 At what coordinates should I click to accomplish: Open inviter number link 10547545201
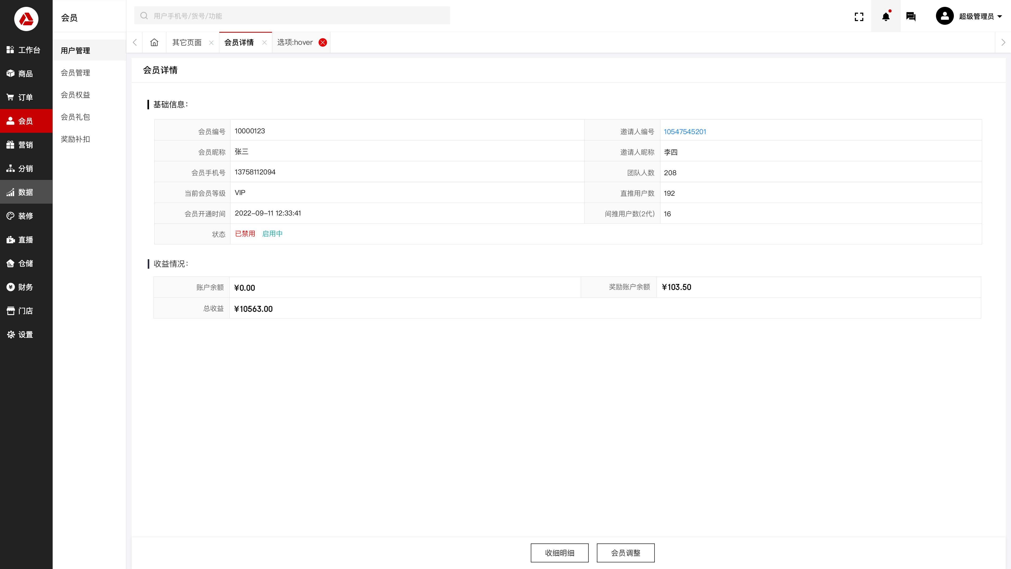click(685, 131)
